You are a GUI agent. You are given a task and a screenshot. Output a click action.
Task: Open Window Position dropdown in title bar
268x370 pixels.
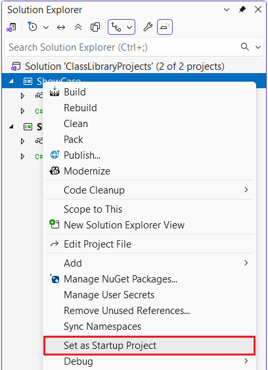[227, 10]
